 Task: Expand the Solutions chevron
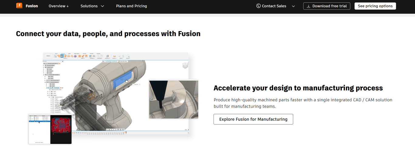coord(102,6)
